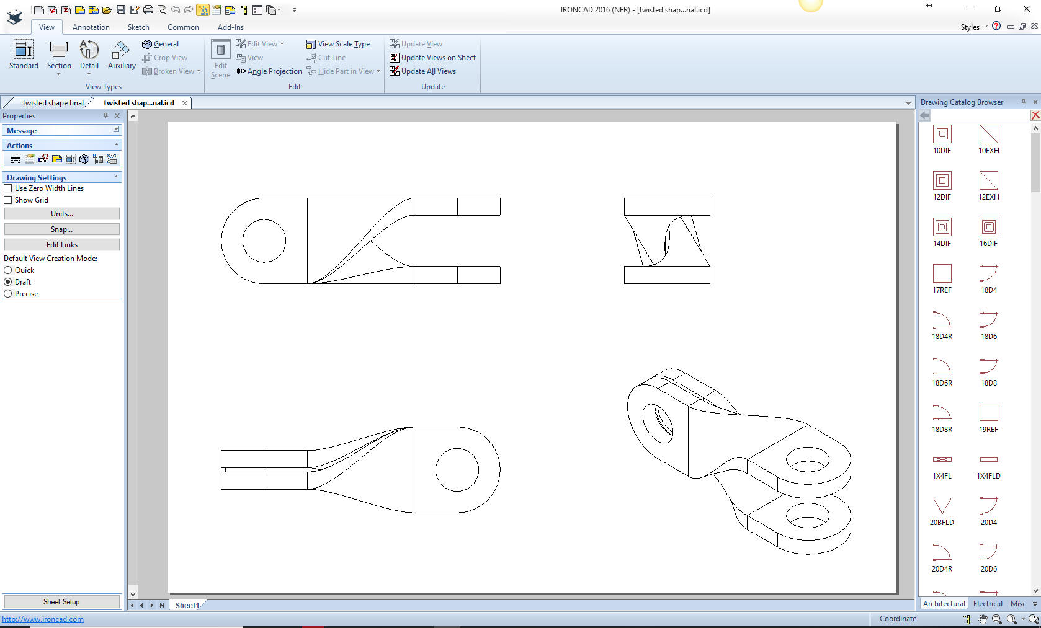Enable Use Zero Width Lines checkbox
Viewport: 1041px width, 628px height.
pyautogui.click(x=8, y=188)
